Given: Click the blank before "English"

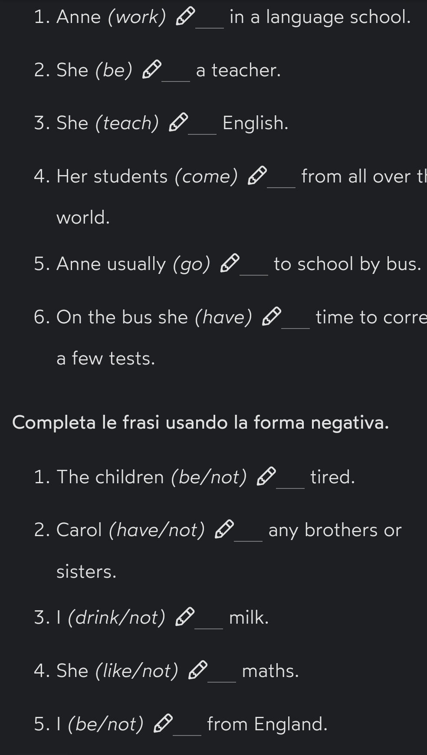Looking at the screenshot, I should 202,128.
